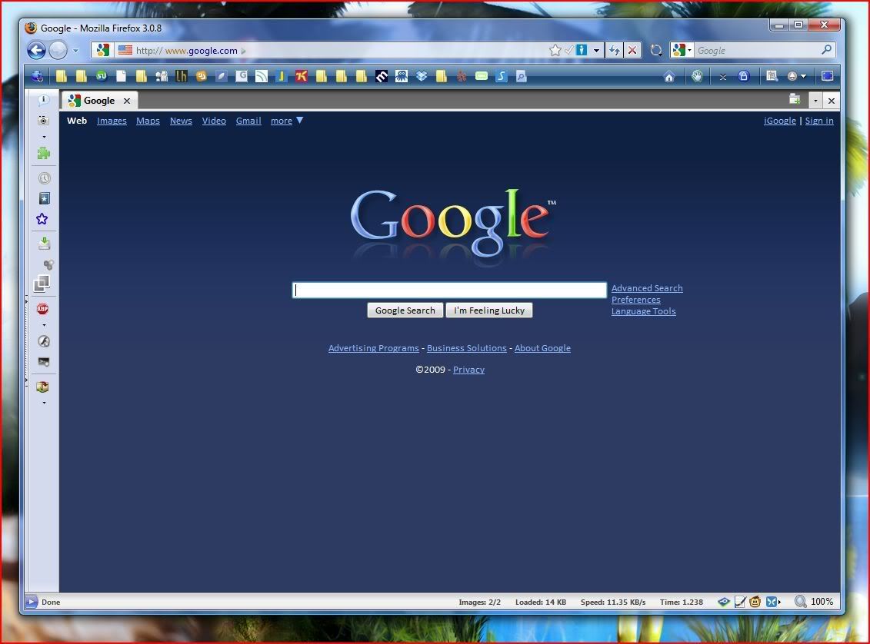This screenshot has height=644, width=870.
Task: Open the first yellow bookmark folder
Action: 62,77
